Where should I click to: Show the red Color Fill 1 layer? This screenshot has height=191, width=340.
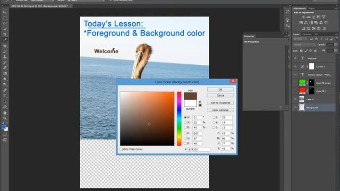click(295, 91)
